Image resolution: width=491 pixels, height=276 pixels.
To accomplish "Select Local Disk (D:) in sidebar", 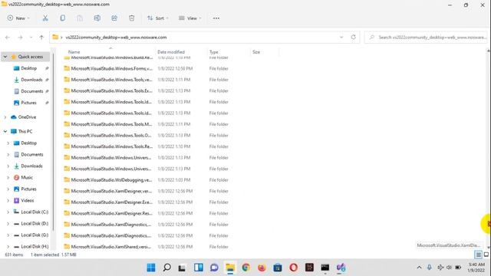I will 35,223.
